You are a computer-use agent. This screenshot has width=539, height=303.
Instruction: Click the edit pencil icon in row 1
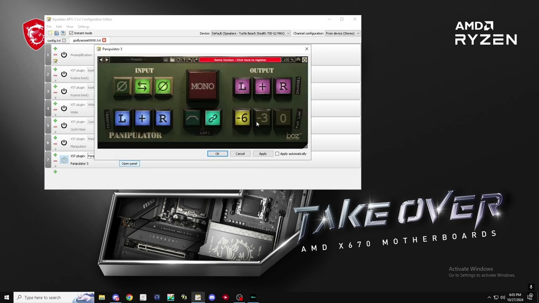tap(55, 61)
